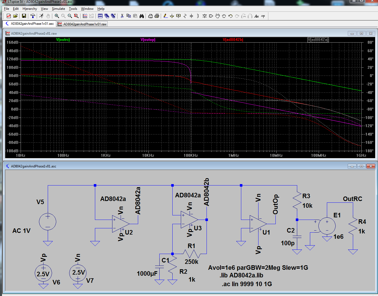
Task: Click the U3 op-amp symbol
Action: pos(189,220)
